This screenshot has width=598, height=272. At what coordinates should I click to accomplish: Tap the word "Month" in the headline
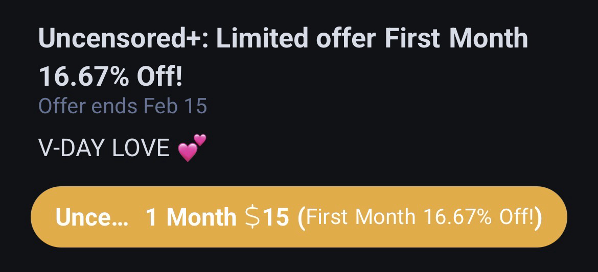(x=489, y=39)
